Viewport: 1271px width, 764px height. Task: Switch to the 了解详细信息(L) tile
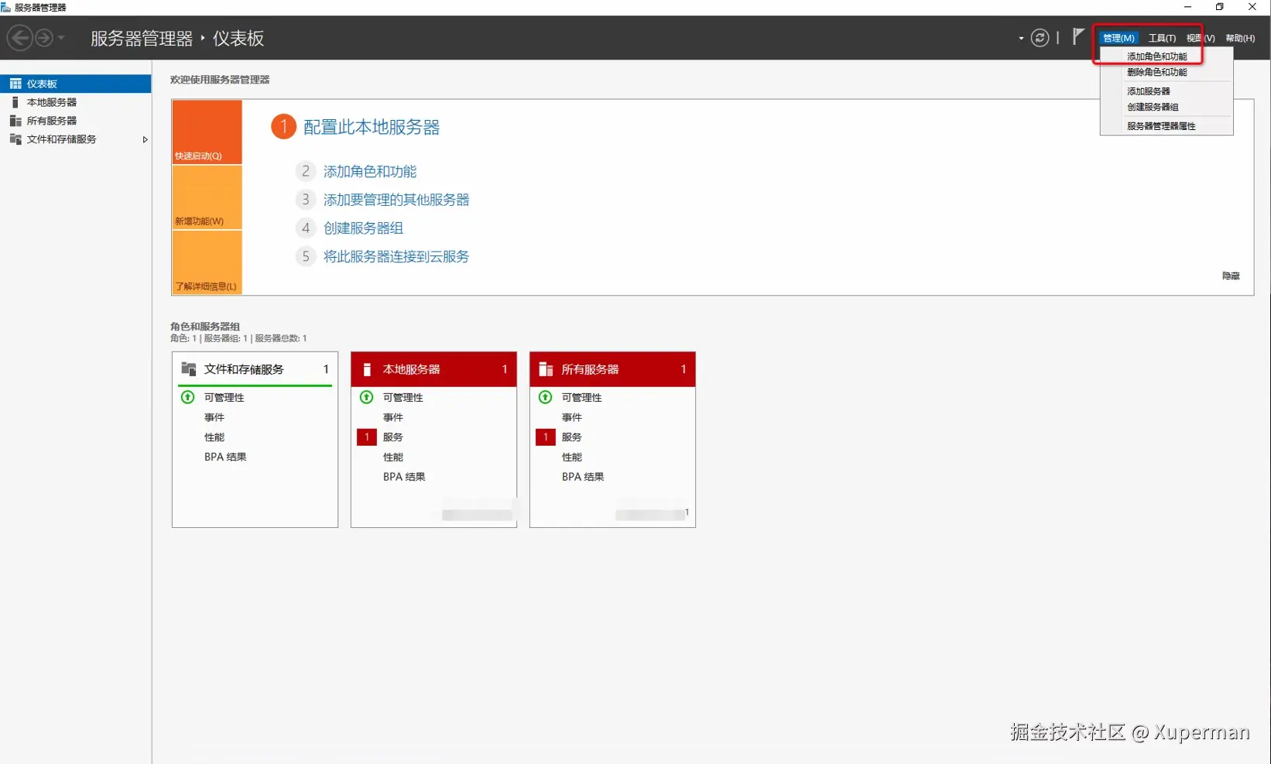pos(207,262)
